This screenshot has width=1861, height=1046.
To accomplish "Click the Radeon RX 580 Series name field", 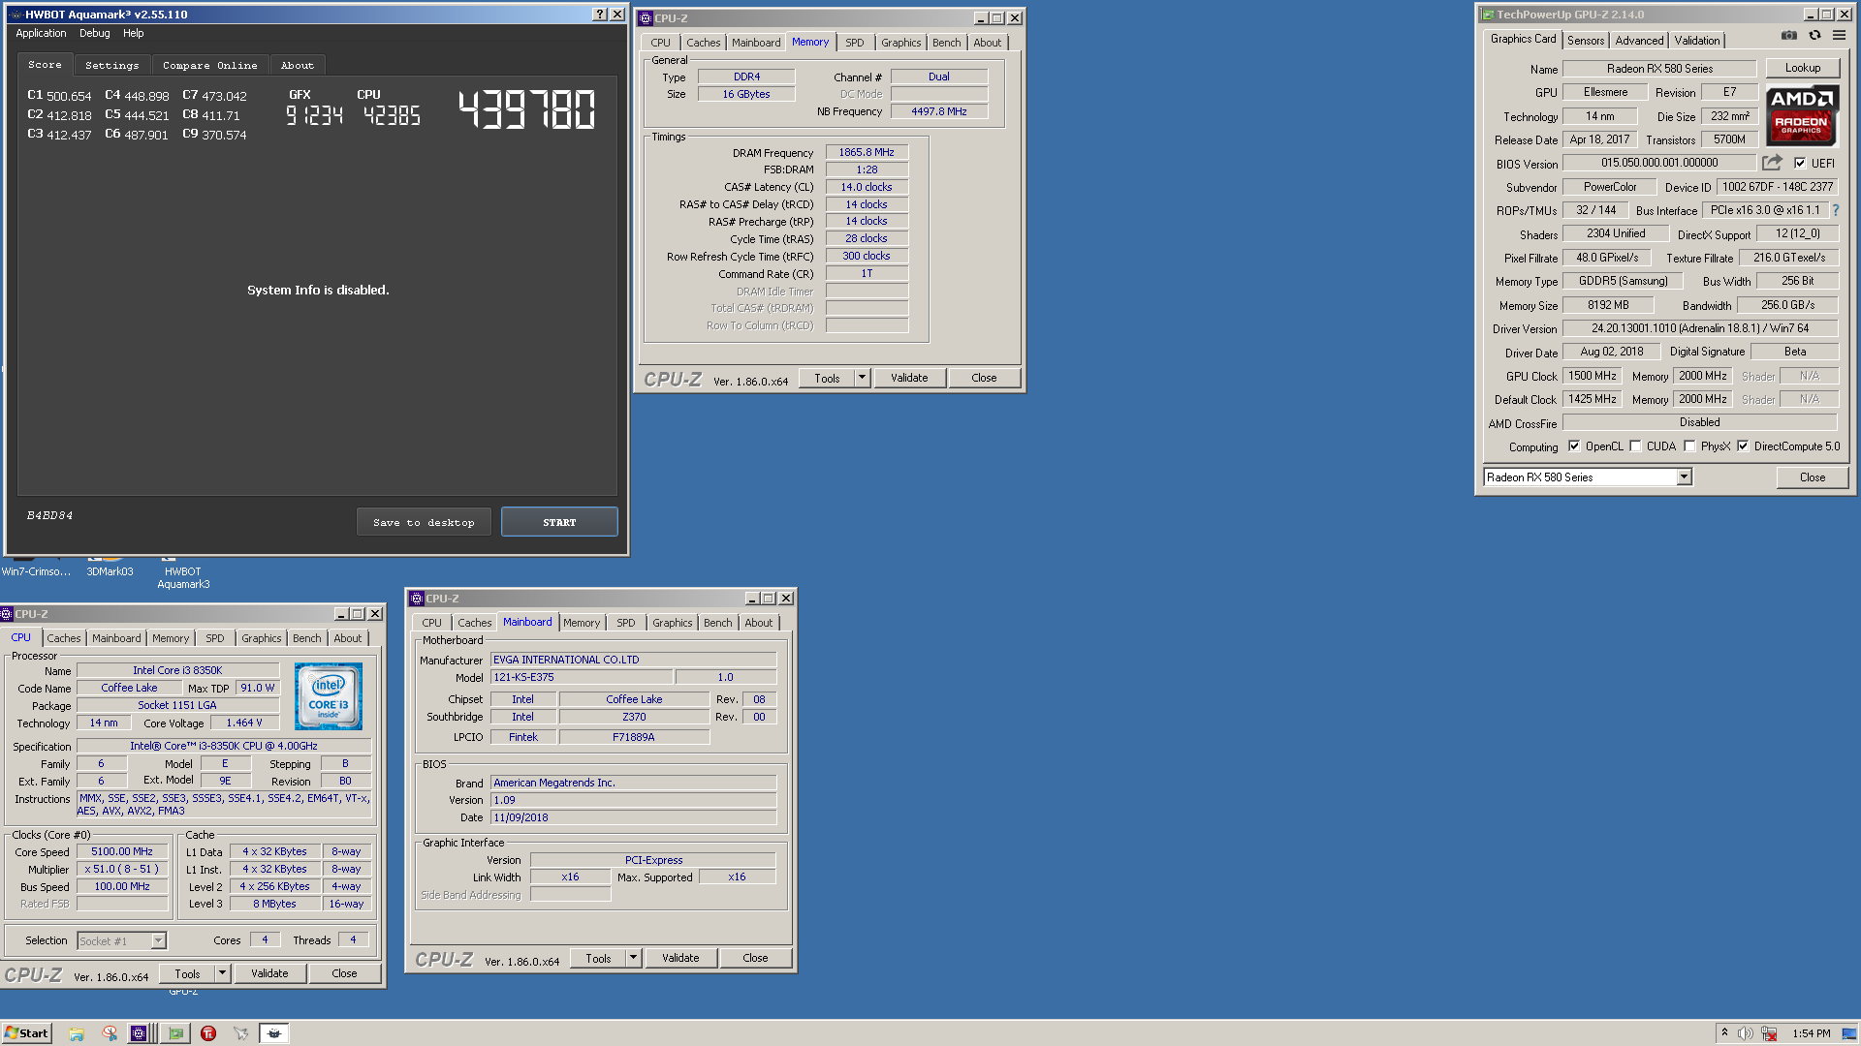I will 1659,69.
